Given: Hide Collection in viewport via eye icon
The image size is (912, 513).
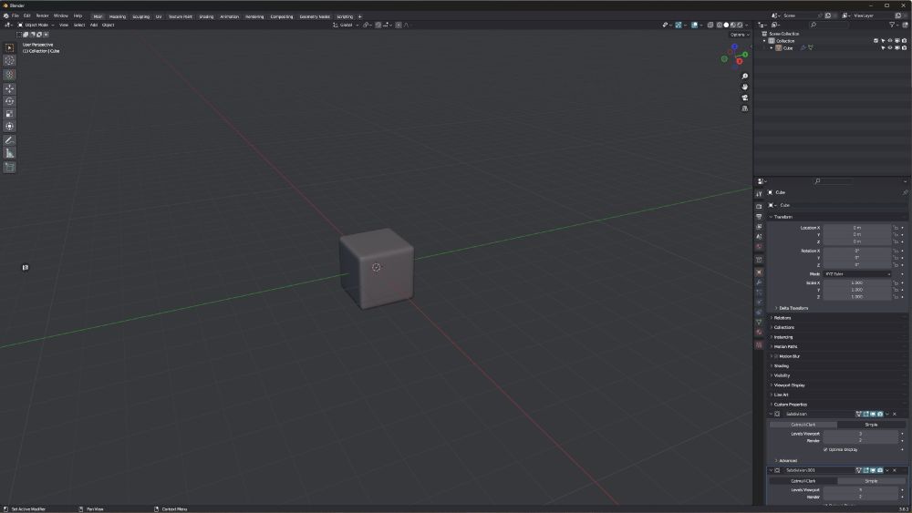Looking at the screenshot, I should [890, 41].
